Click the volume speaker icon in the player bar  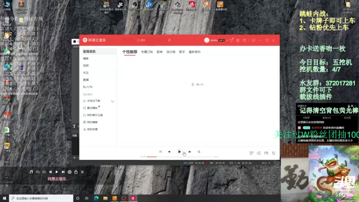259,153
